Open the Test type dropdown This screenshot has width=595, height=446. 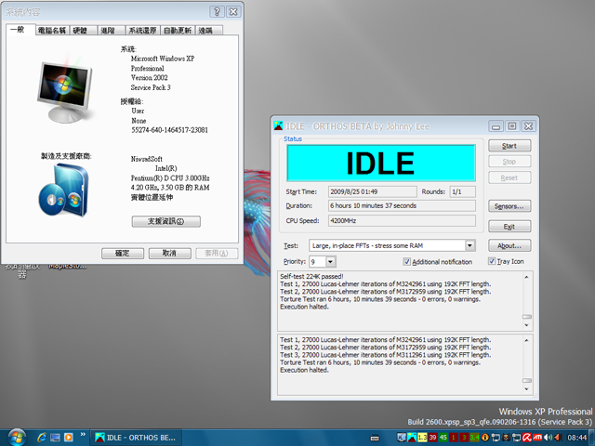pyautogui.click(x=469, y=245)
